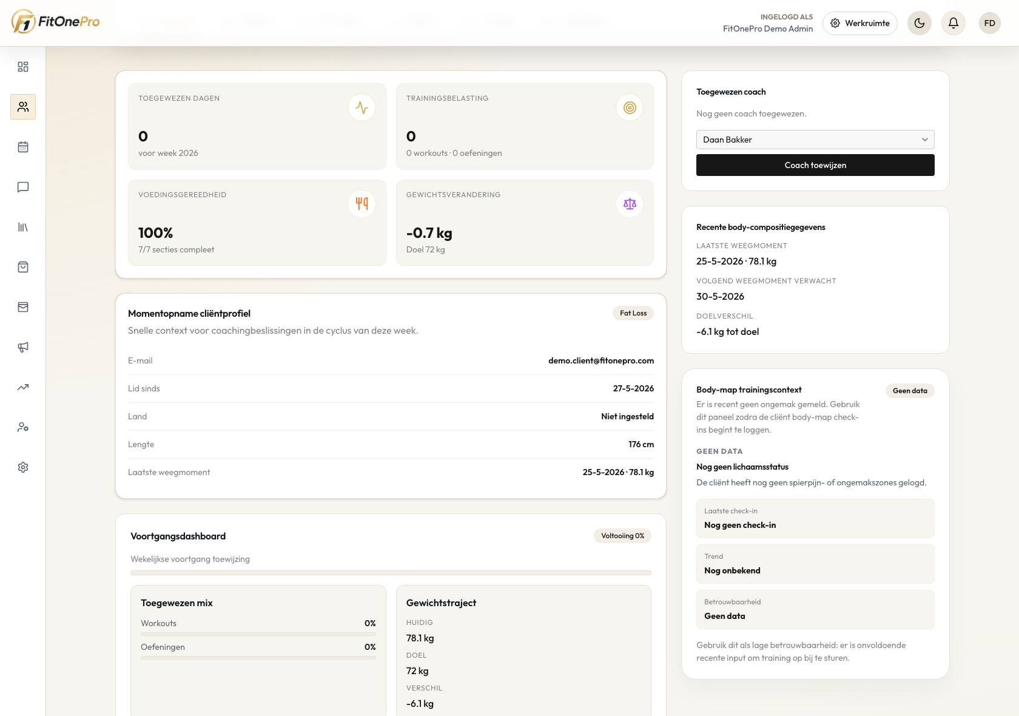Click the 100% Voedingsgereedheid value
1019x716 pixels.
(155, 233)
